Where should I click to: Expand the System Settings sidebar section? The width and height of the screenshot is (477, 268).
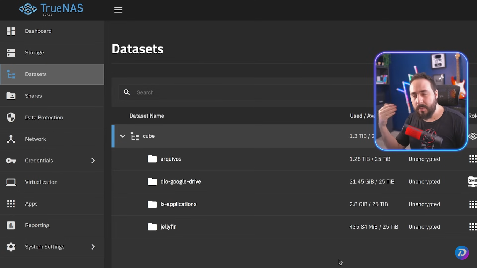(x=93, y=247)
